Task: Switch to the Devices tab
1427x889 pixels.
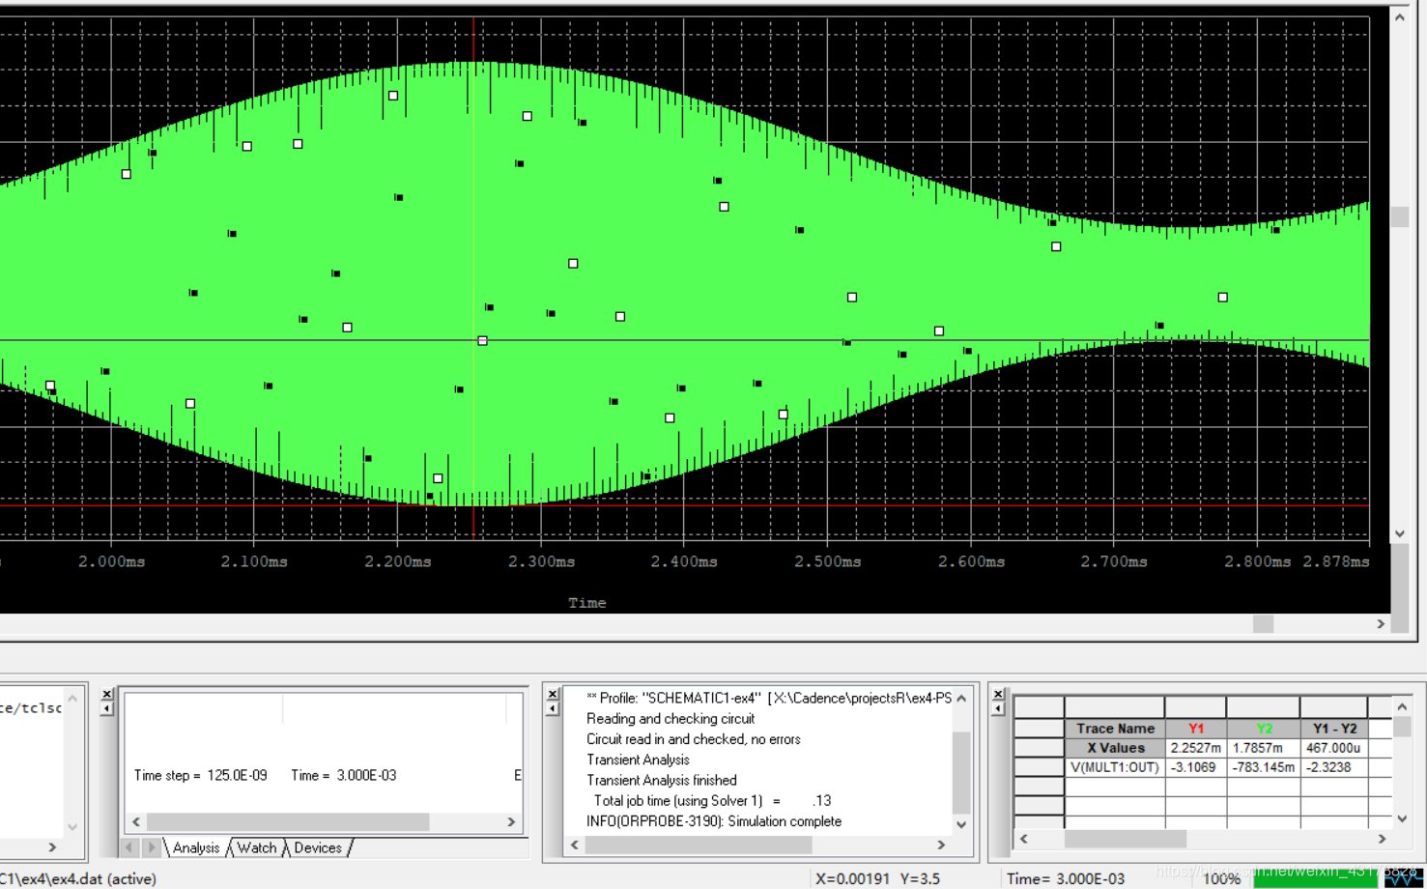Action: pyautogui.click(x=318, y=847)
